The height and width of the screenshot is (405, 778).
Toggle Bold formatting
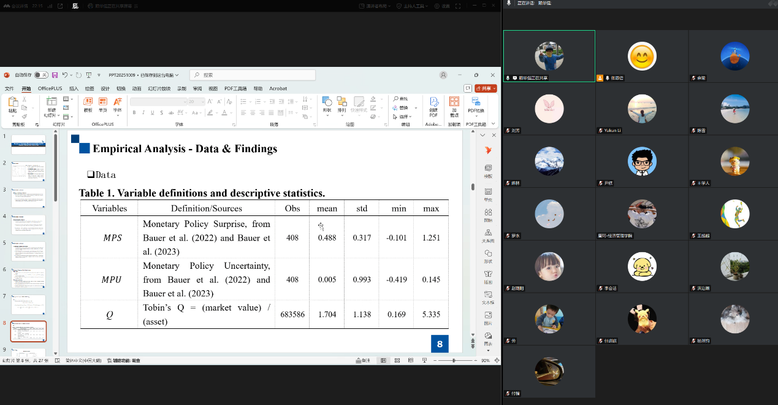(134, 113)
